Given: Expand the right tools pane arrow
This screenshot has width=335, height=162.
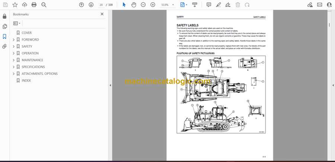Looking at the screenshot, I should coord(333,85).
